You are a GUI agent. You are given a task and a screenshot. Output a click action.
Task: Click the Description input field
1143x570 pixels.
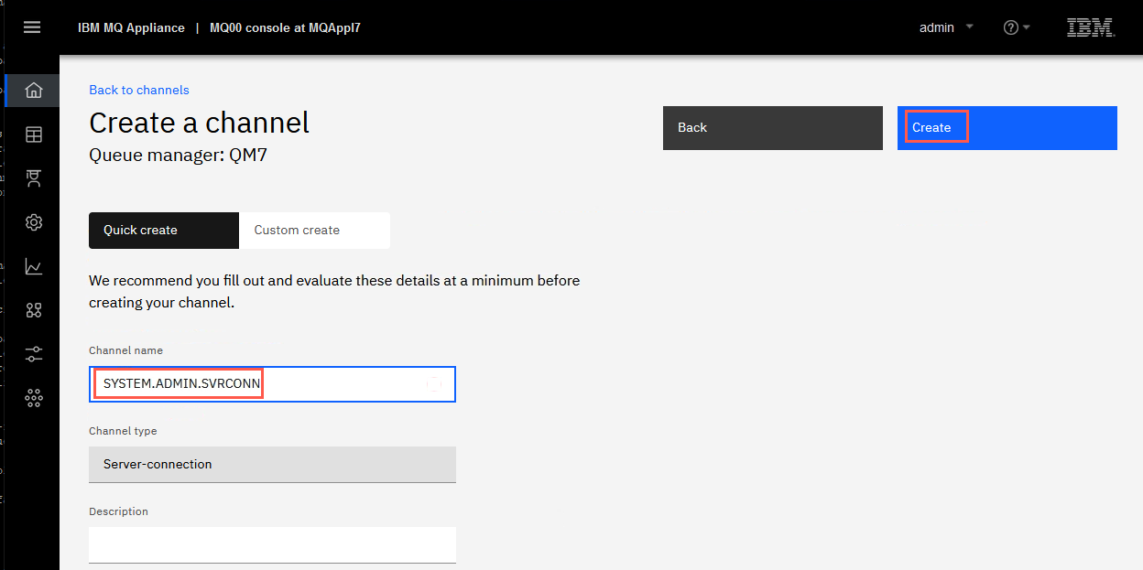(272, 544)
